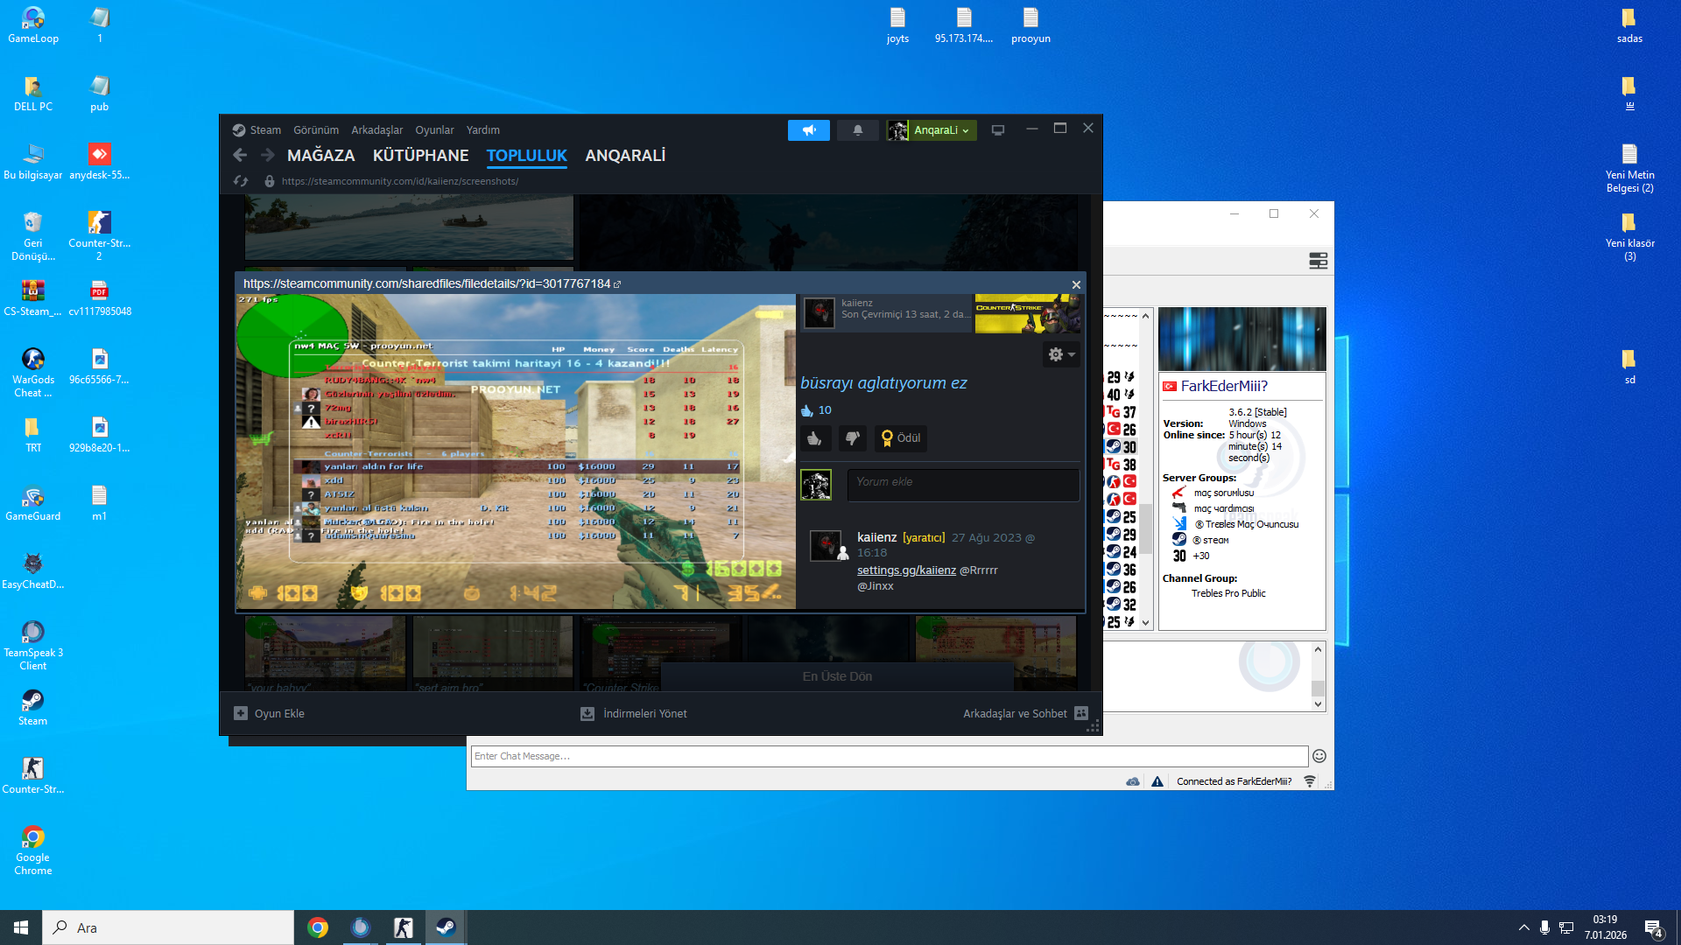Image resolution: width=1681 pixels, height=945 pixels.
Task: Open the Yardım menu
Action: [483, 130]
